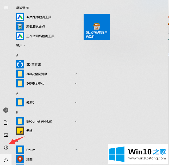Open the 便笺 sticky notes icon
Screen dimensions: 169x165
(x=20, y=131)
